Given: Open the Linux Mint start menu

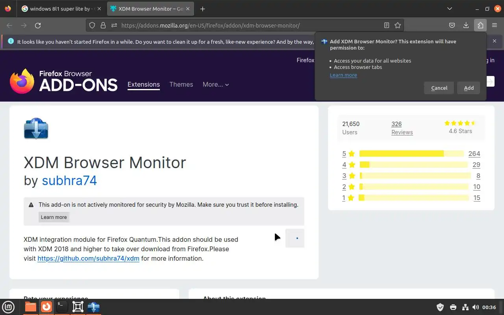Looking at the screenshot, I should click(8, 307).
